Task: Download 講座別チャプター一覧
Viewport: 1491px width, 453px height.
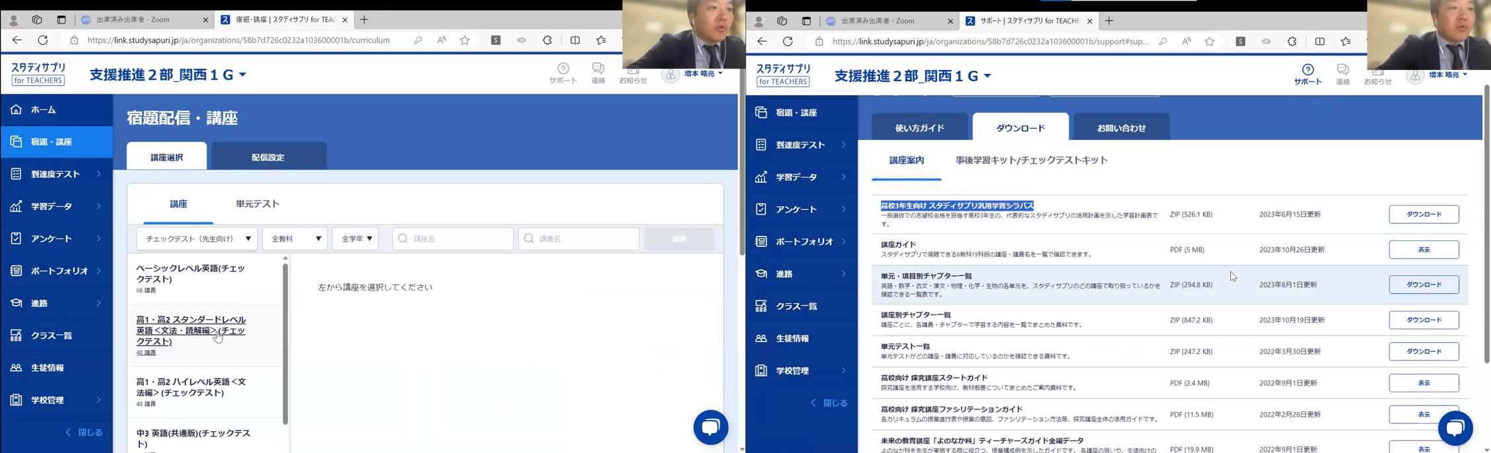Action: (1424, 320)
